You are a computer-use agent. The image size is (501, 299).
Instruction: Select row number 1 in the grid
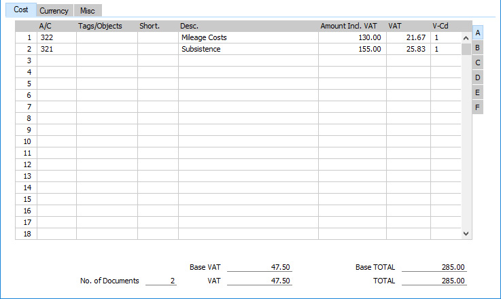[x=27, y=37]
